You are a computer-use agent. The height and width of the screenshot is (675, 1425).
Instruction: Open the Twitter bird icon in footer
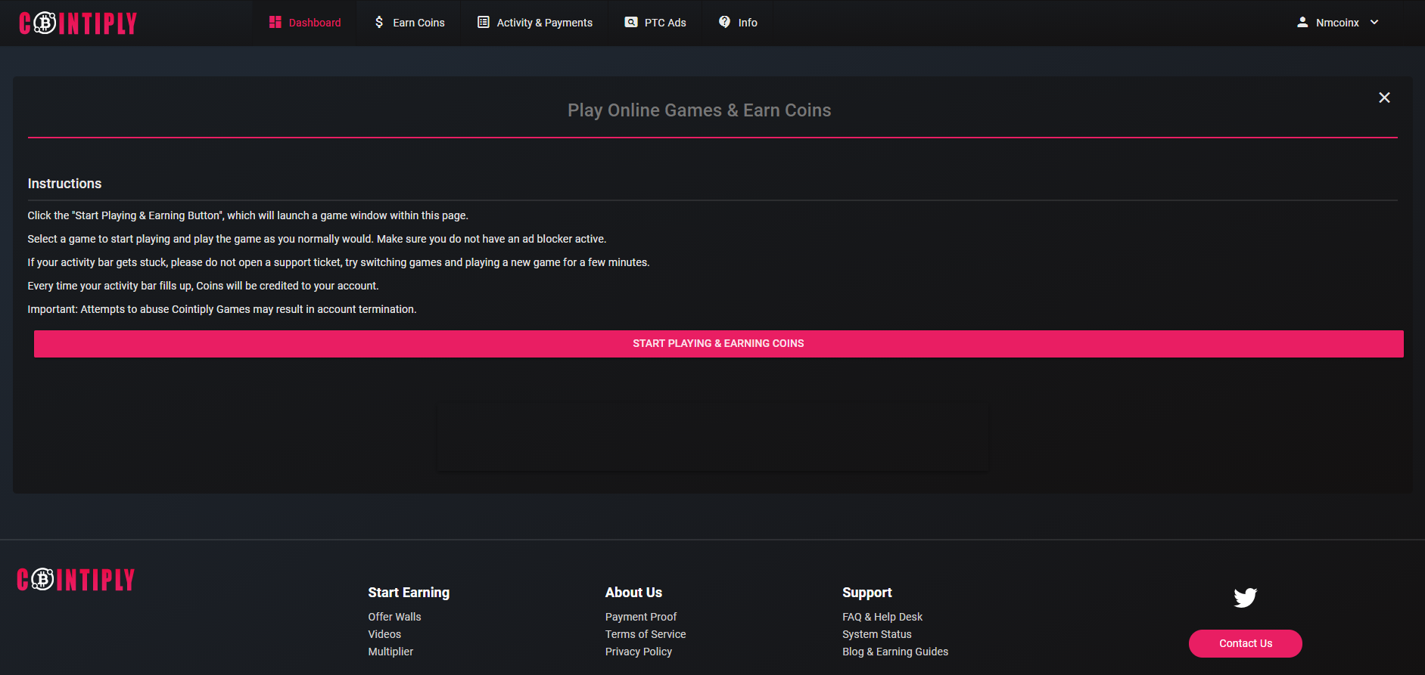(x=1245, y=597)
